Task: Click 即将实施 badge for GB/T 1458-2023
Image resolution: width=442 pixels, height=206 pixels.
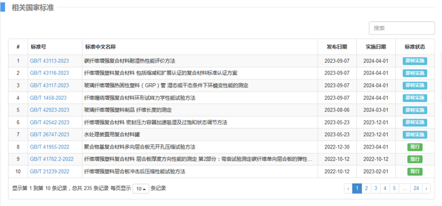Action: coord(415,98)
